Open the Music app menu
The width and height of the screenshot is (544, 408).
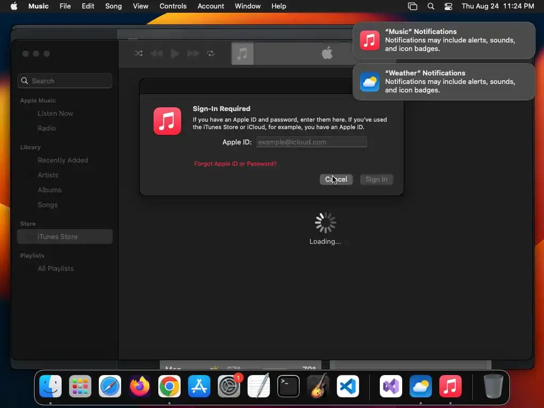point(38,6)
